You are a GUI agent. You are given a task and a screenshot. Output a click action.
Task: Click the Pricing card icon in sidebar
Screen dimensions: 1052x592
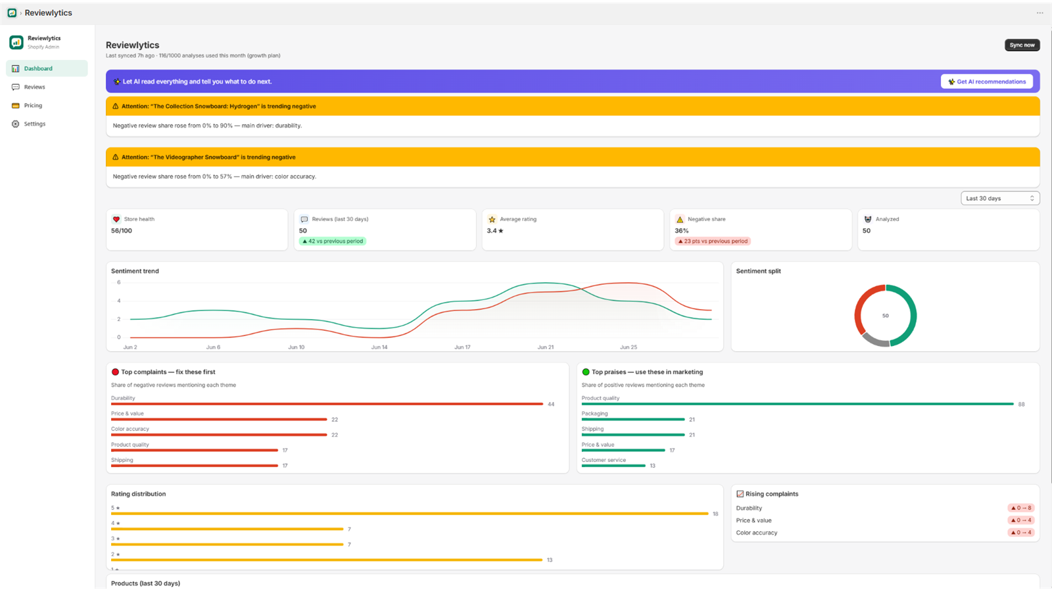pos(16,105)
